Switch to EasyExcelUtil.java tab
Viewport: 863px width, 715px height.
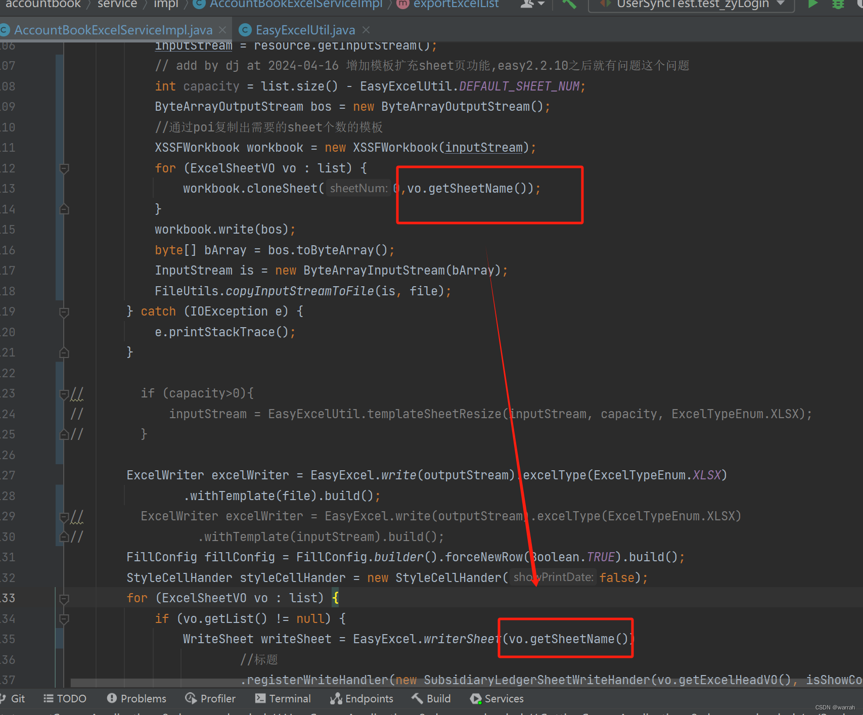(305, 30)
